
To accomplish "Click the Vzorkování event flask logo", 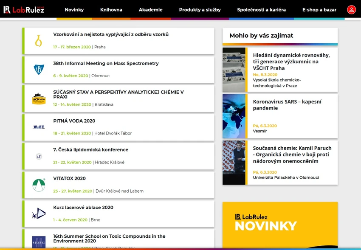I will (39, 41).
